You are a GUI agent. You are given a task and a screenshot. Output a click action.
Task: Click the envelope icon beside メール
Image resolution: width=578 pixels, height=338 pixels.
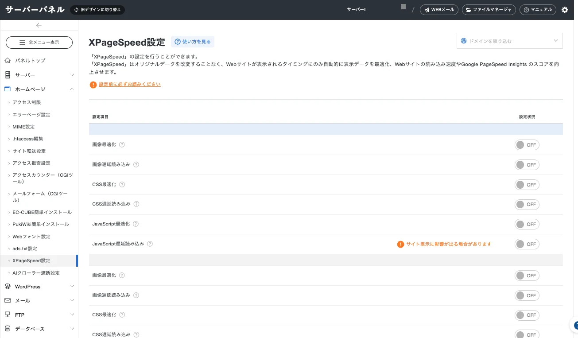[x=8, y=300]
